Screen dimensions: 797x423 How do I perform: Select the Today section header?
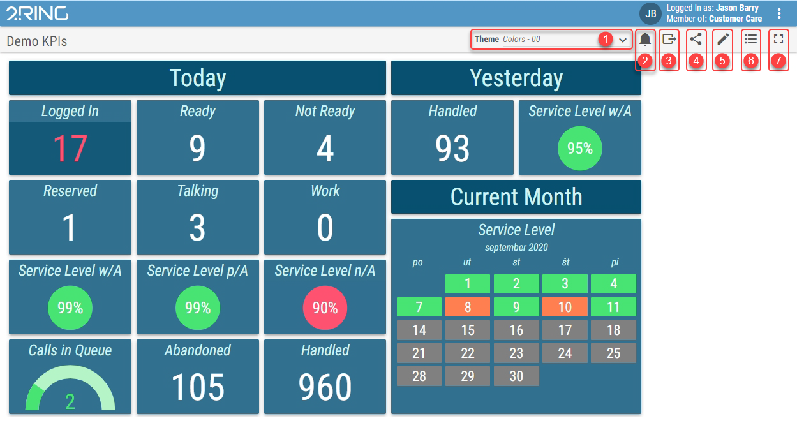[x=197, y=78]
